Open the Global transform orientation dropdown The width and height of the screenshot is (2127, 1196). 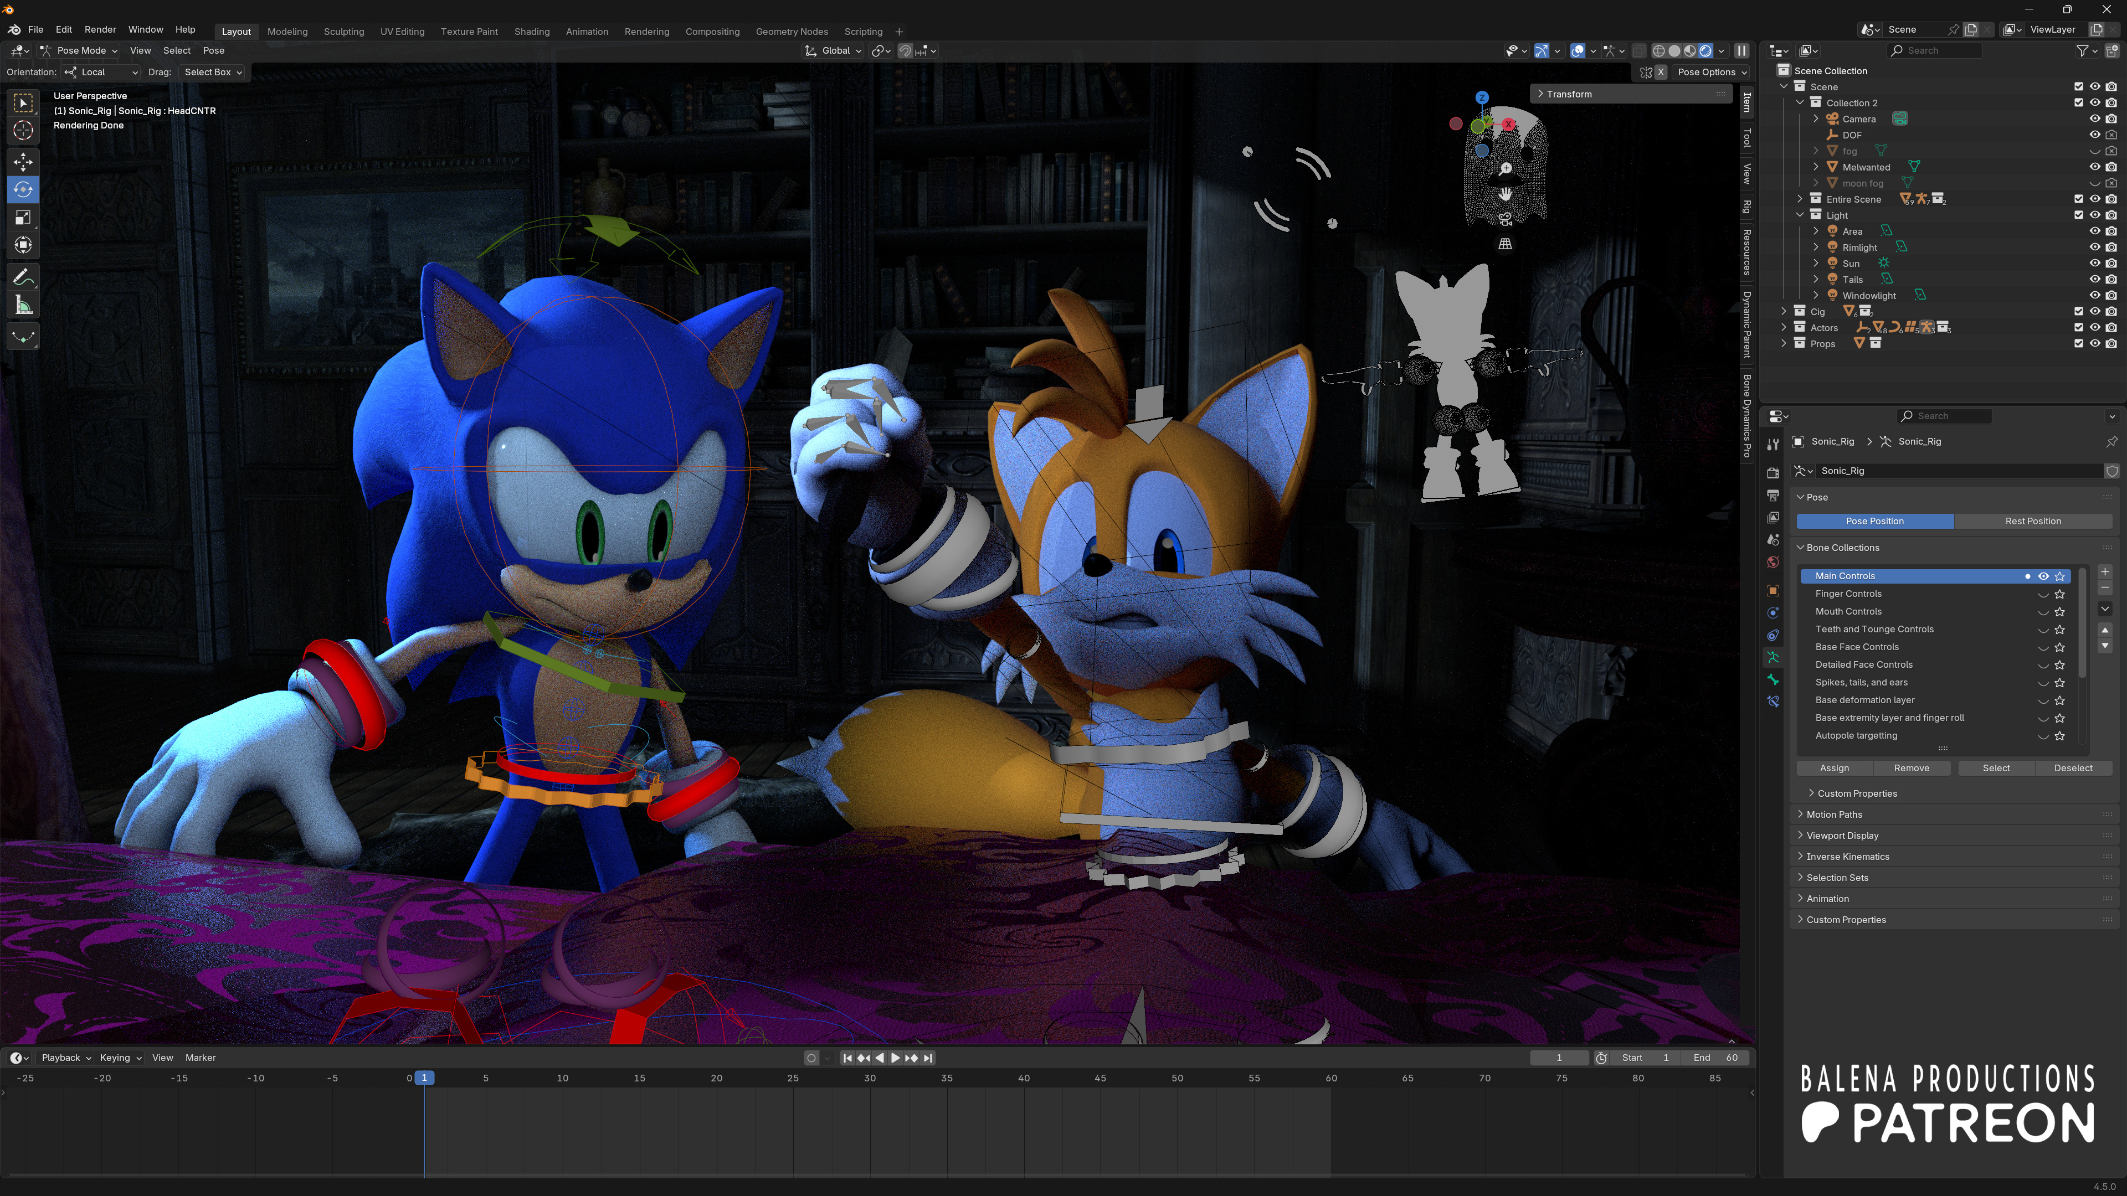(x=834, y=50)
